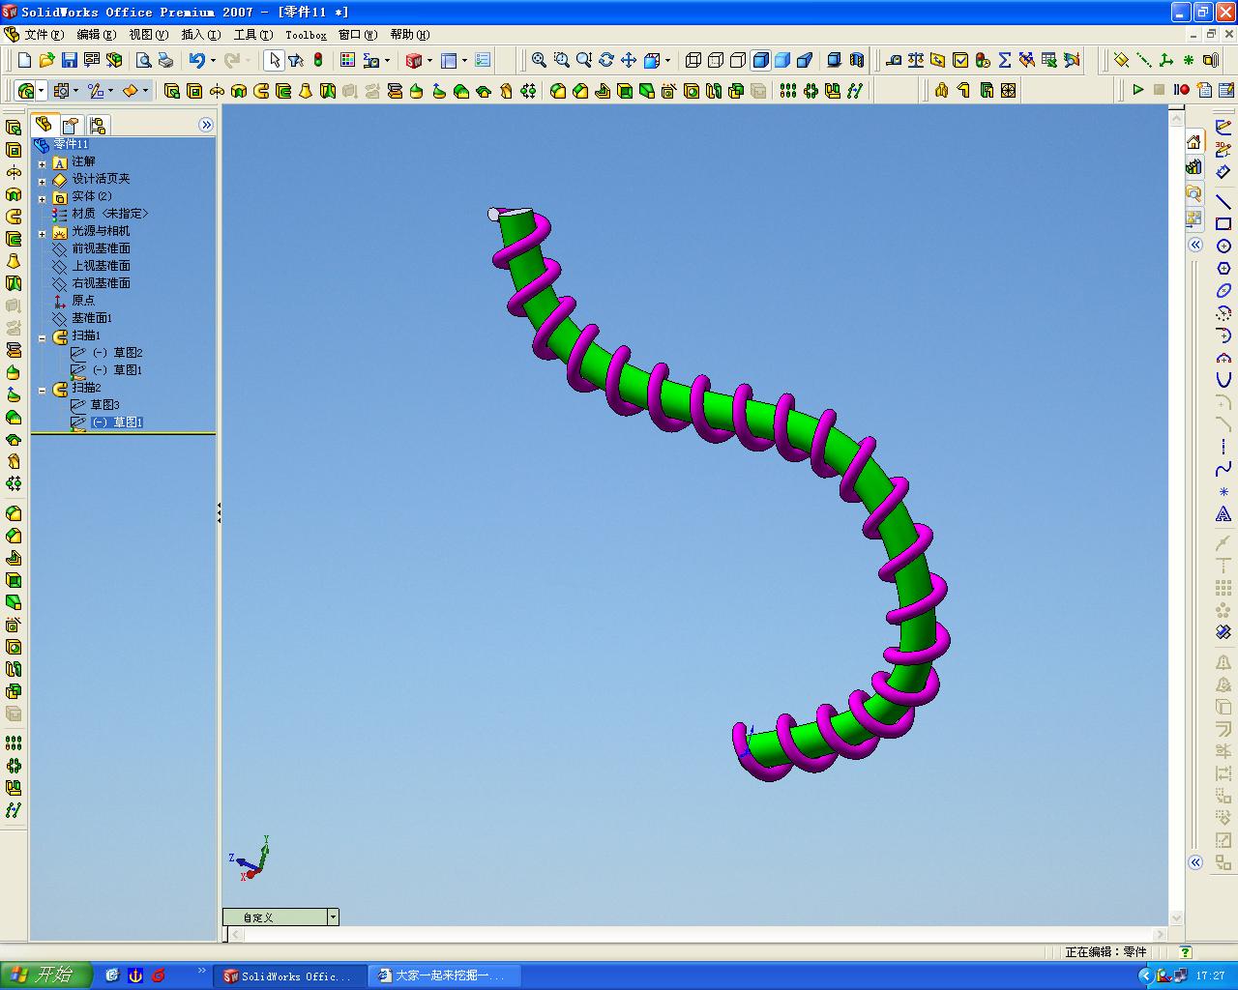Screen dimensions: 1238x990
Task: Expand the 光源与相机 tree node
Action: [42, 233]
